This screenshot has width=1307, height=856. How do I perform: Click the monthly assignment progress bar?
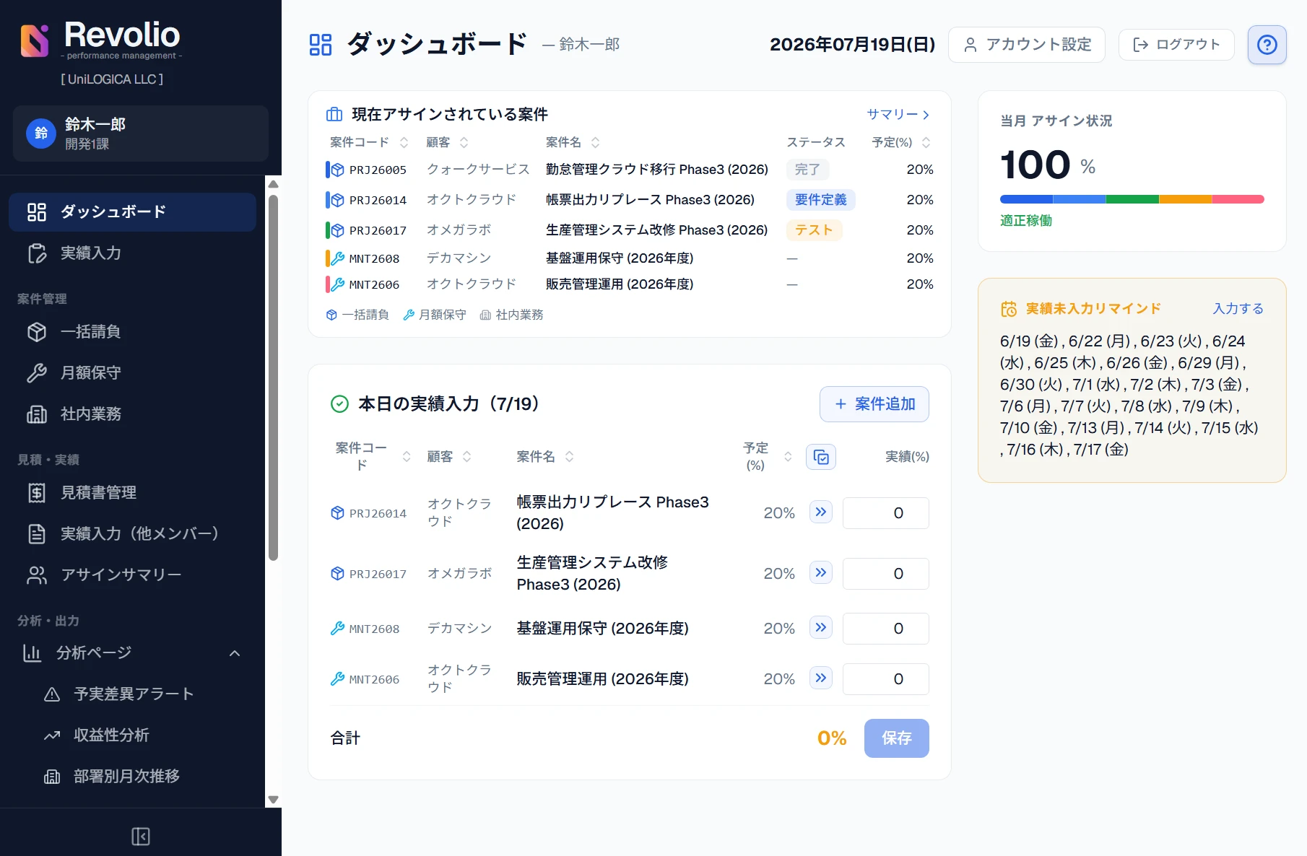coord(1132,199)
